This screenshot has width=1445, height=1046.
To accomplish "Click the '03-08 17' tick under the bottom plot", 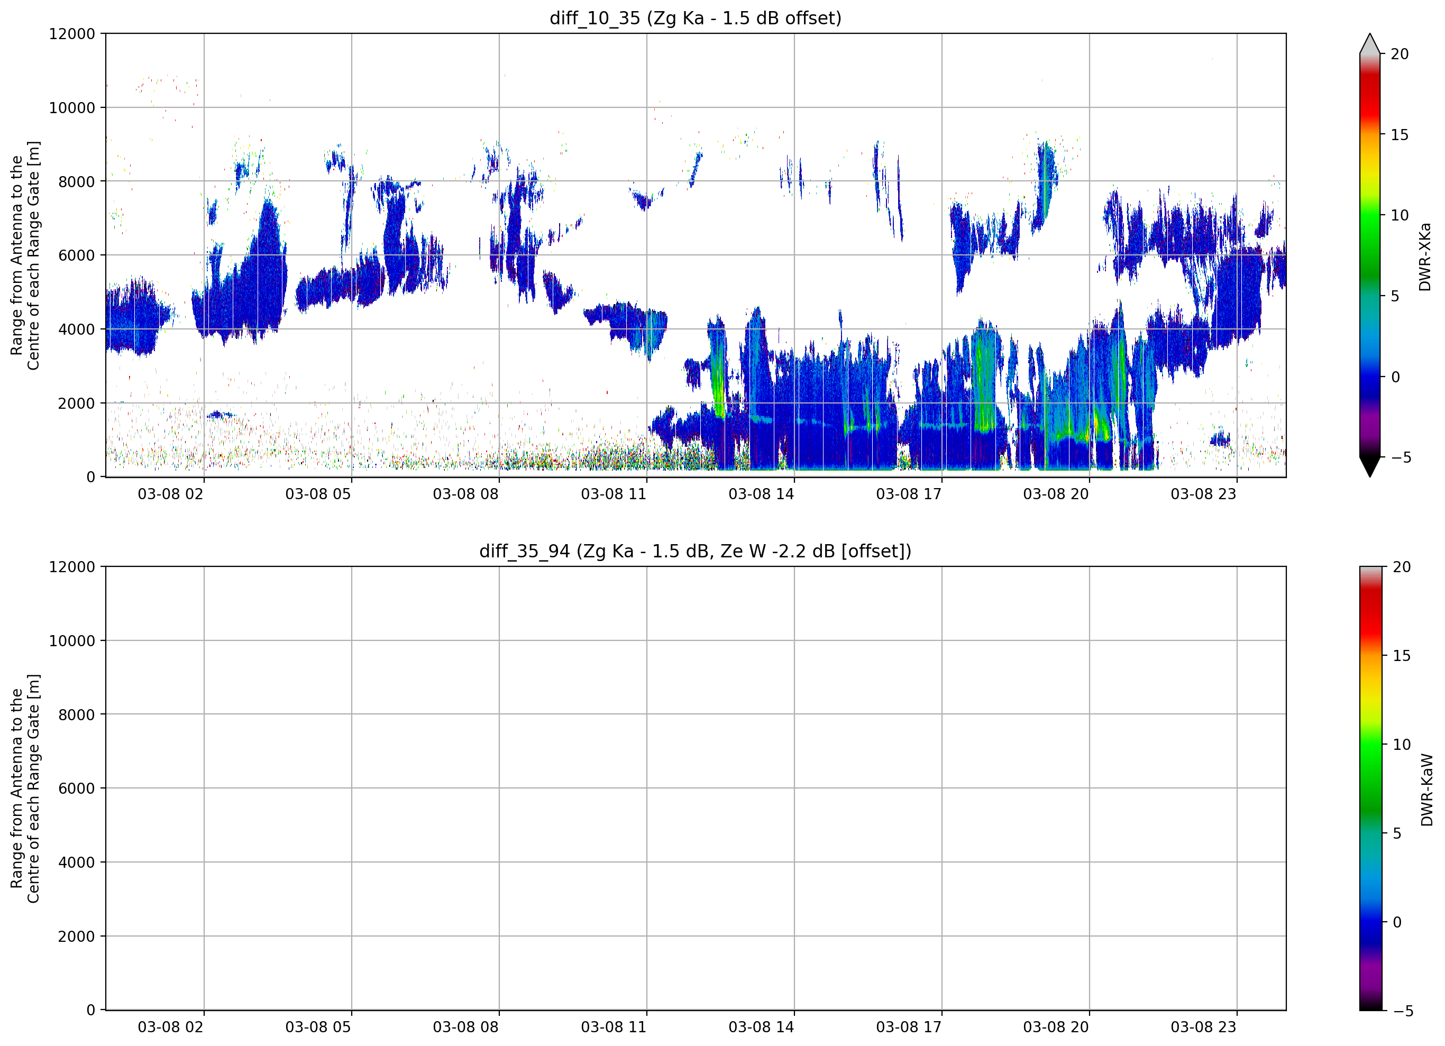I will (909, 1027).
